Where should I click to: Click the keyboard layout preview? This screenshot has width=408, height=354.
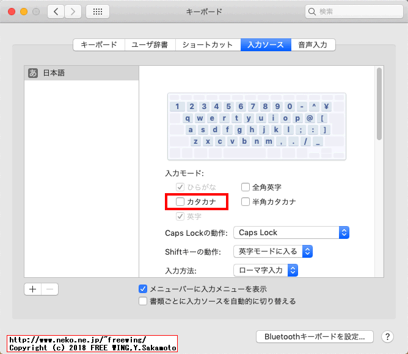[x=257, y=126]
